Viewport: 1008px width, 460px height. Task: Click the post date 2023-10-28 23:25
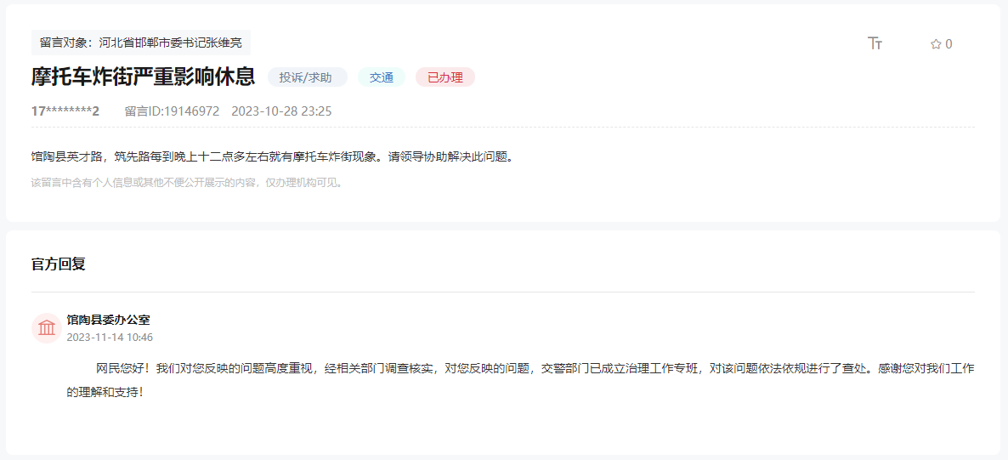tap(281, 111)
